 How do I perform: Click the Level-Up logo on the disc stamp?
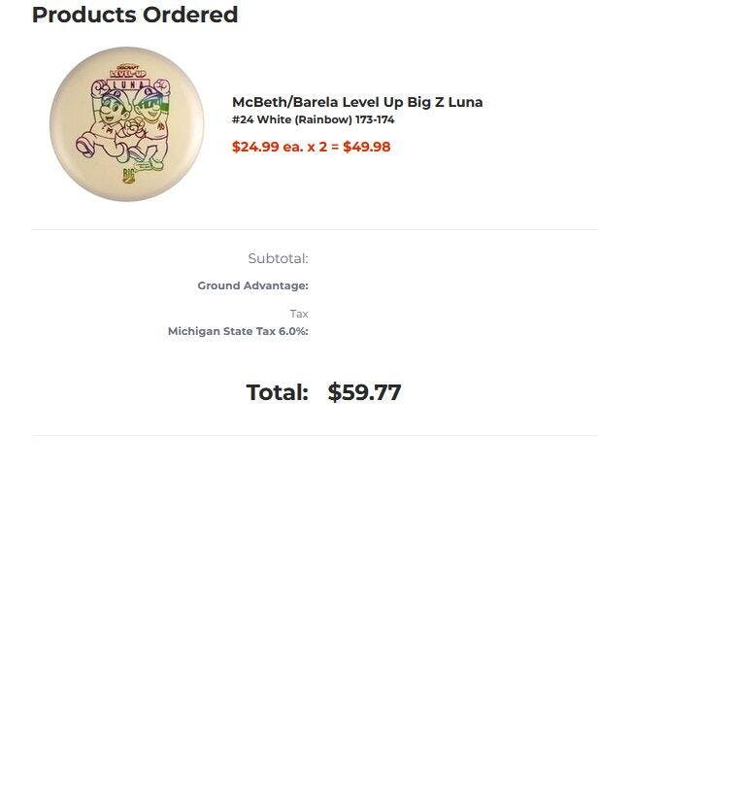pyautogui.click(x=128, y=74)
